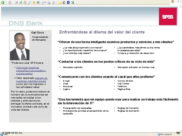
Task: Click quote 'Contactar a los clientes en los puntos críticos'
Action: point(106,62)
